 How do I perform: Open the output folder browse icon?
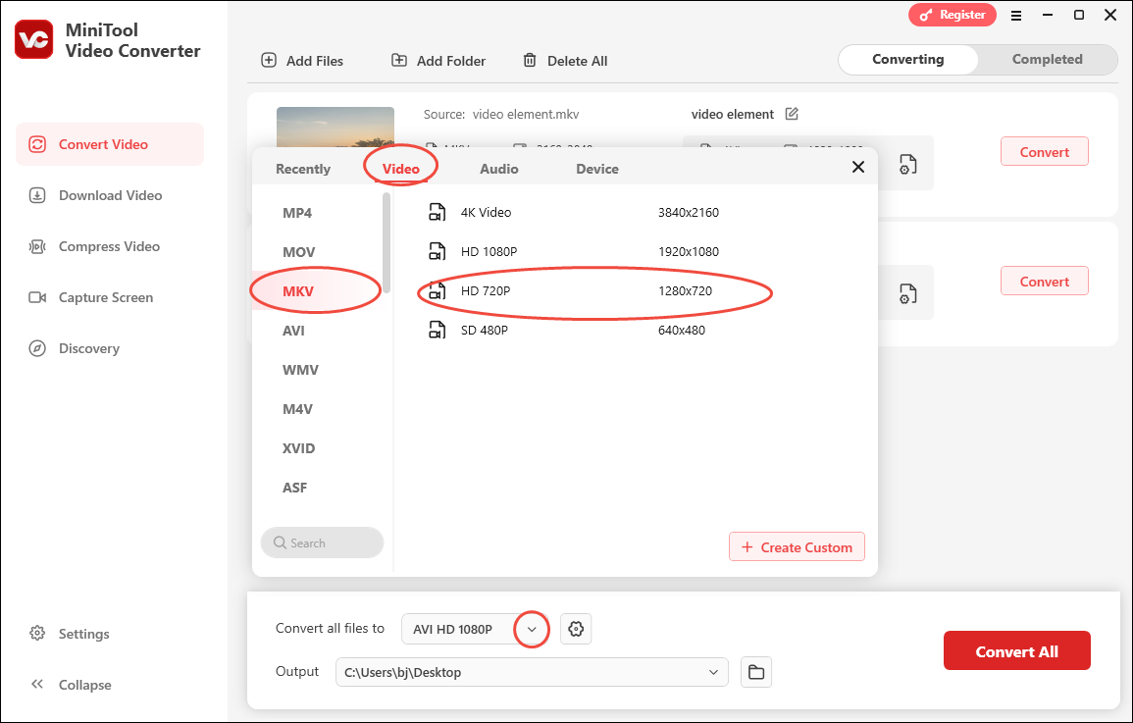[756, 672]
